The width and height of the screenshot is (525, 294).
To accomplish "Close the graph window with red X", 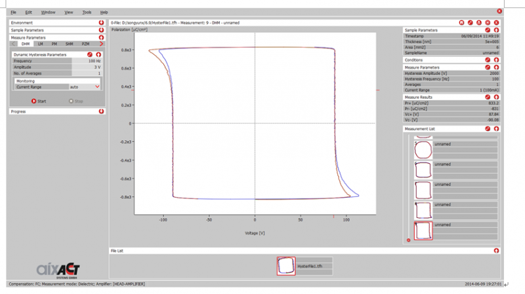I will pyautogui.click(x=496, y=22).
